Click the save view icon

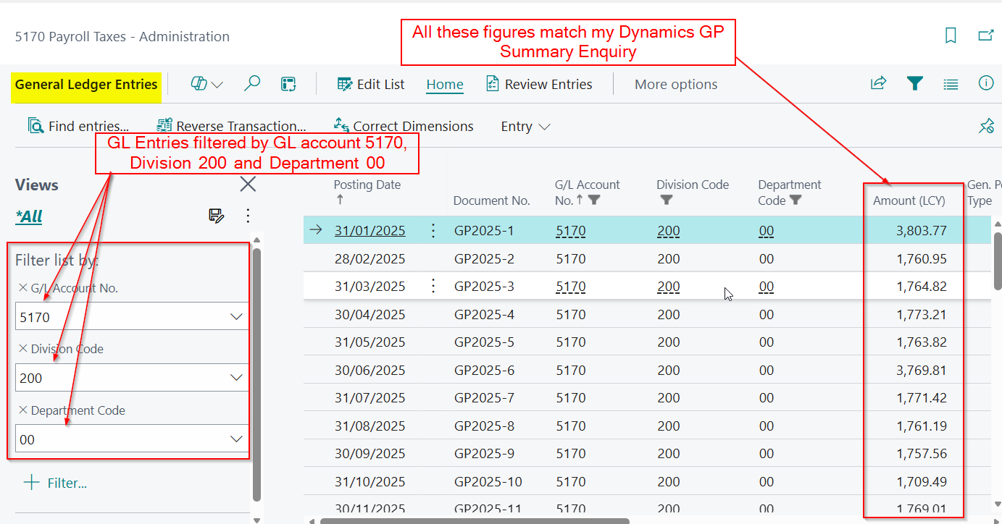(215, 215)
